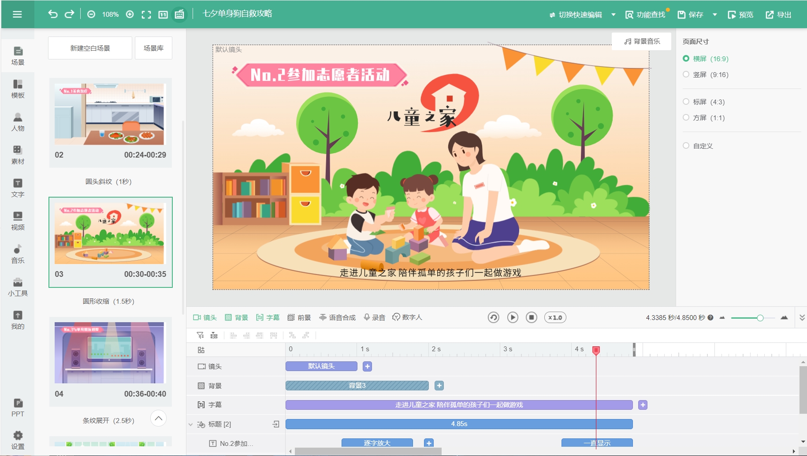Click the red playhead marker
The height and width of the screenshot is (456, 807).
click(x=596, y=350)
